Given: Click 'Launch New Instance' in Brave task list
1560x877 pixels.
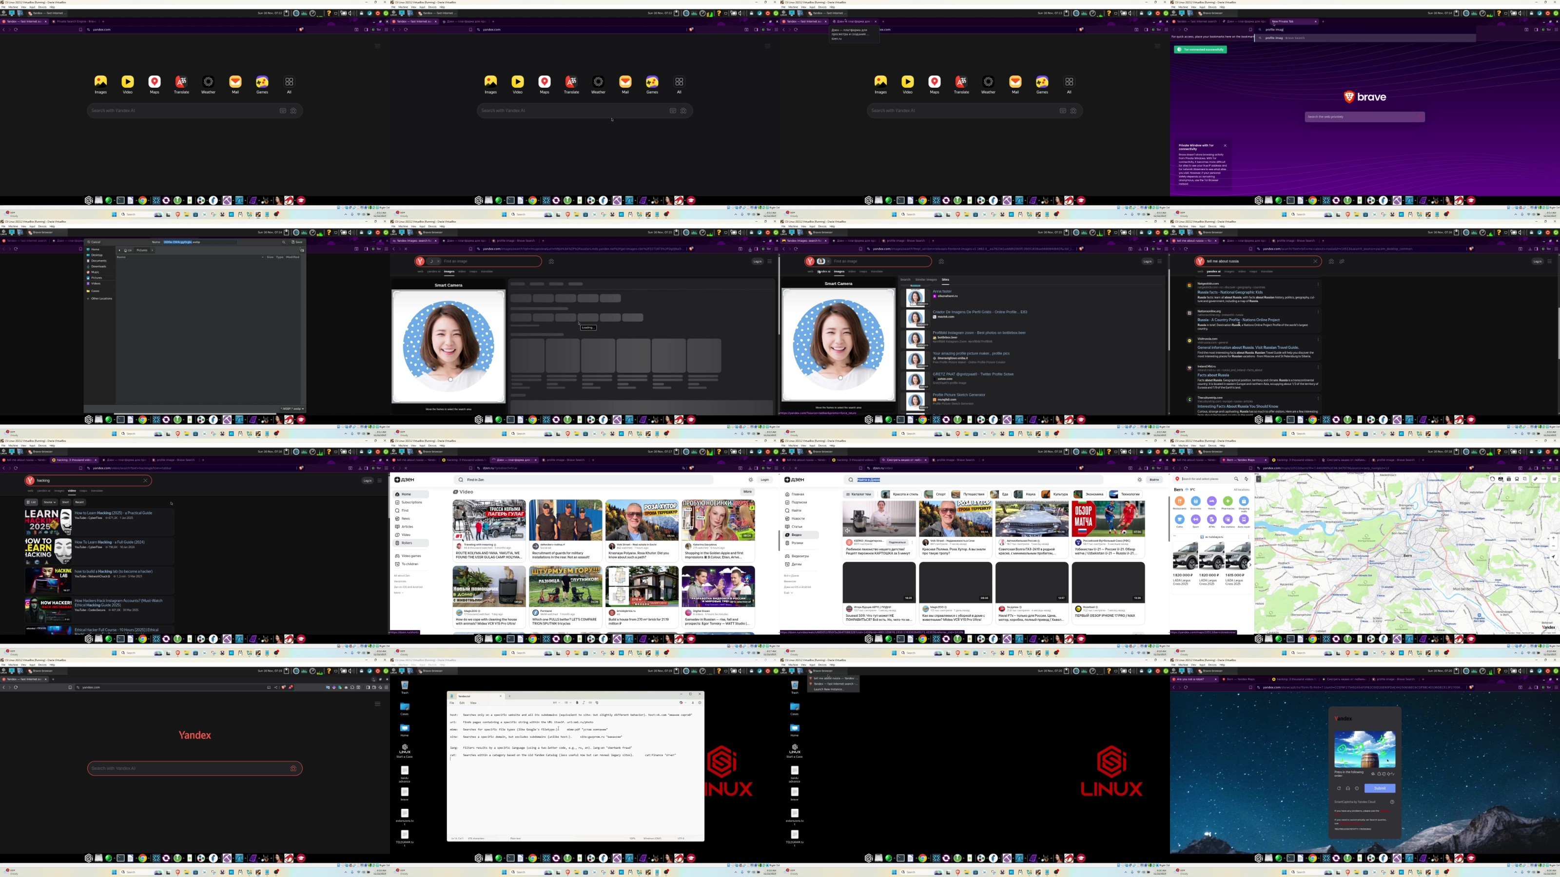Looking at the screenshot, I should 828,689.
